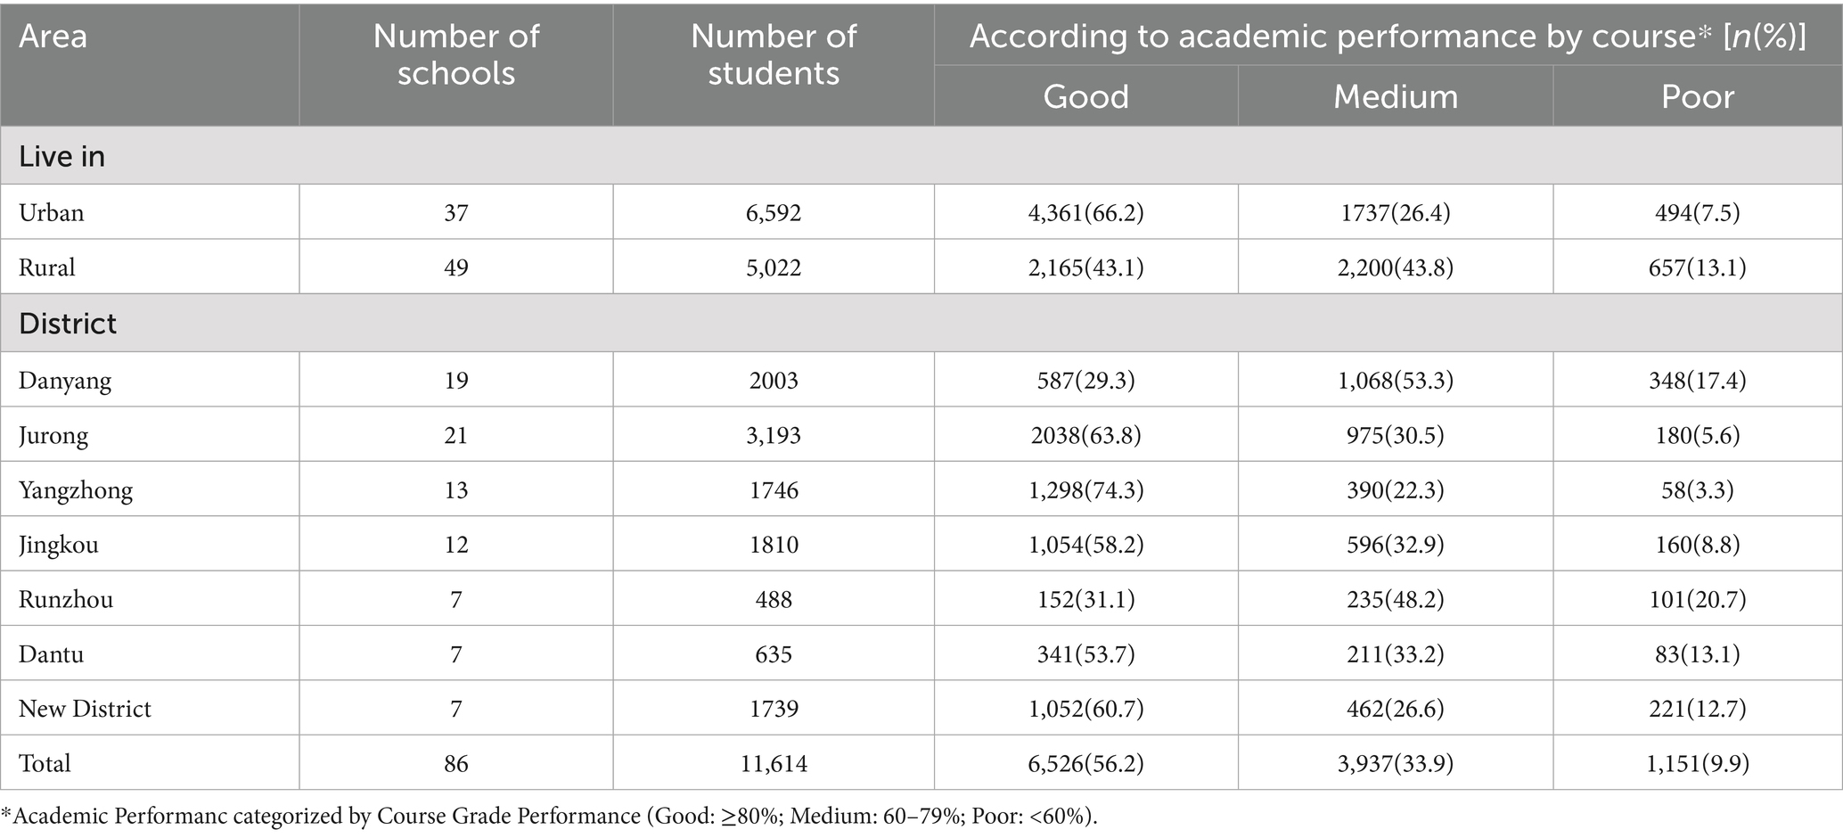Viewport: 1843px width, 838px height.
Task: Select the Number of students header
Action: [773, 54]
